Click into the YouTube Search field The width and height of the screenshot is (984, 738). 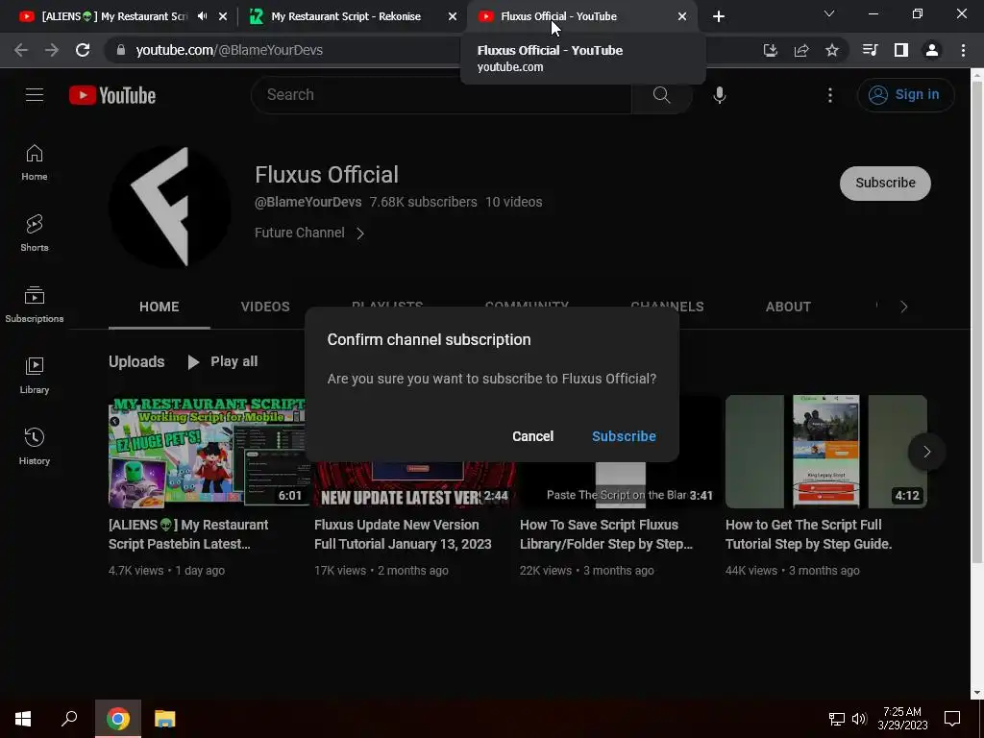441,95
